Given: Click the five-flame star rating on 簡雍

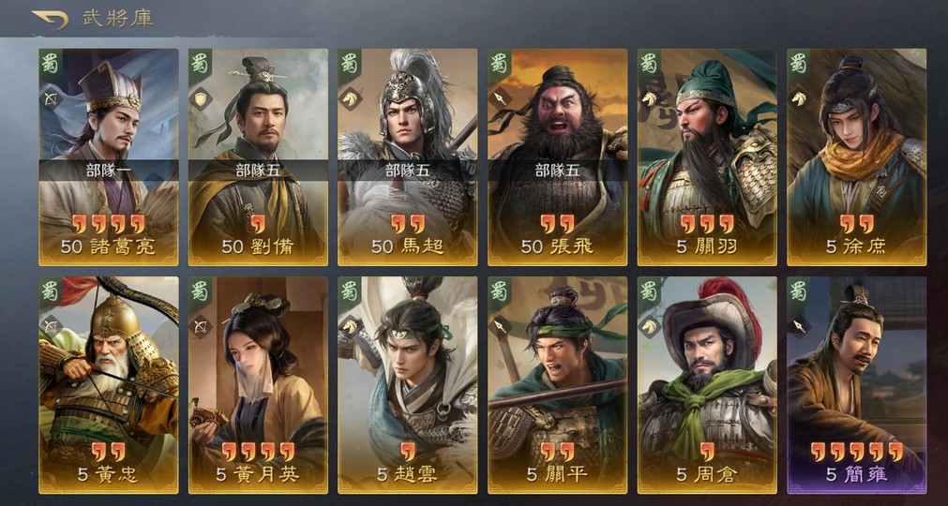Looking at the screenshot, I should [x=857, y=451].
